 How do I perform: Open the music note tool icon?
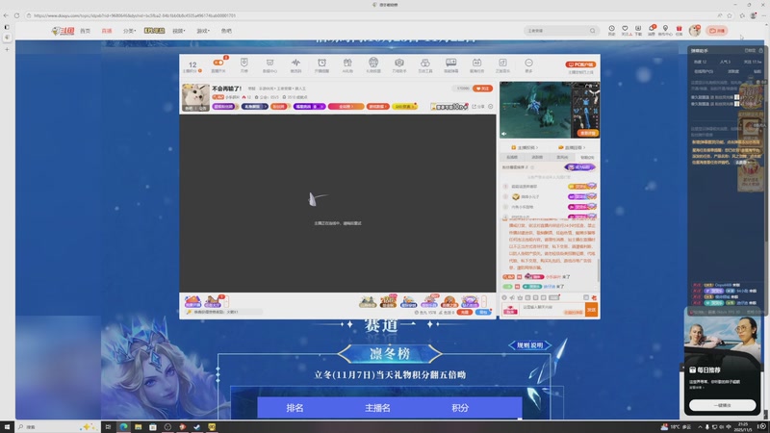coord(502,63)
